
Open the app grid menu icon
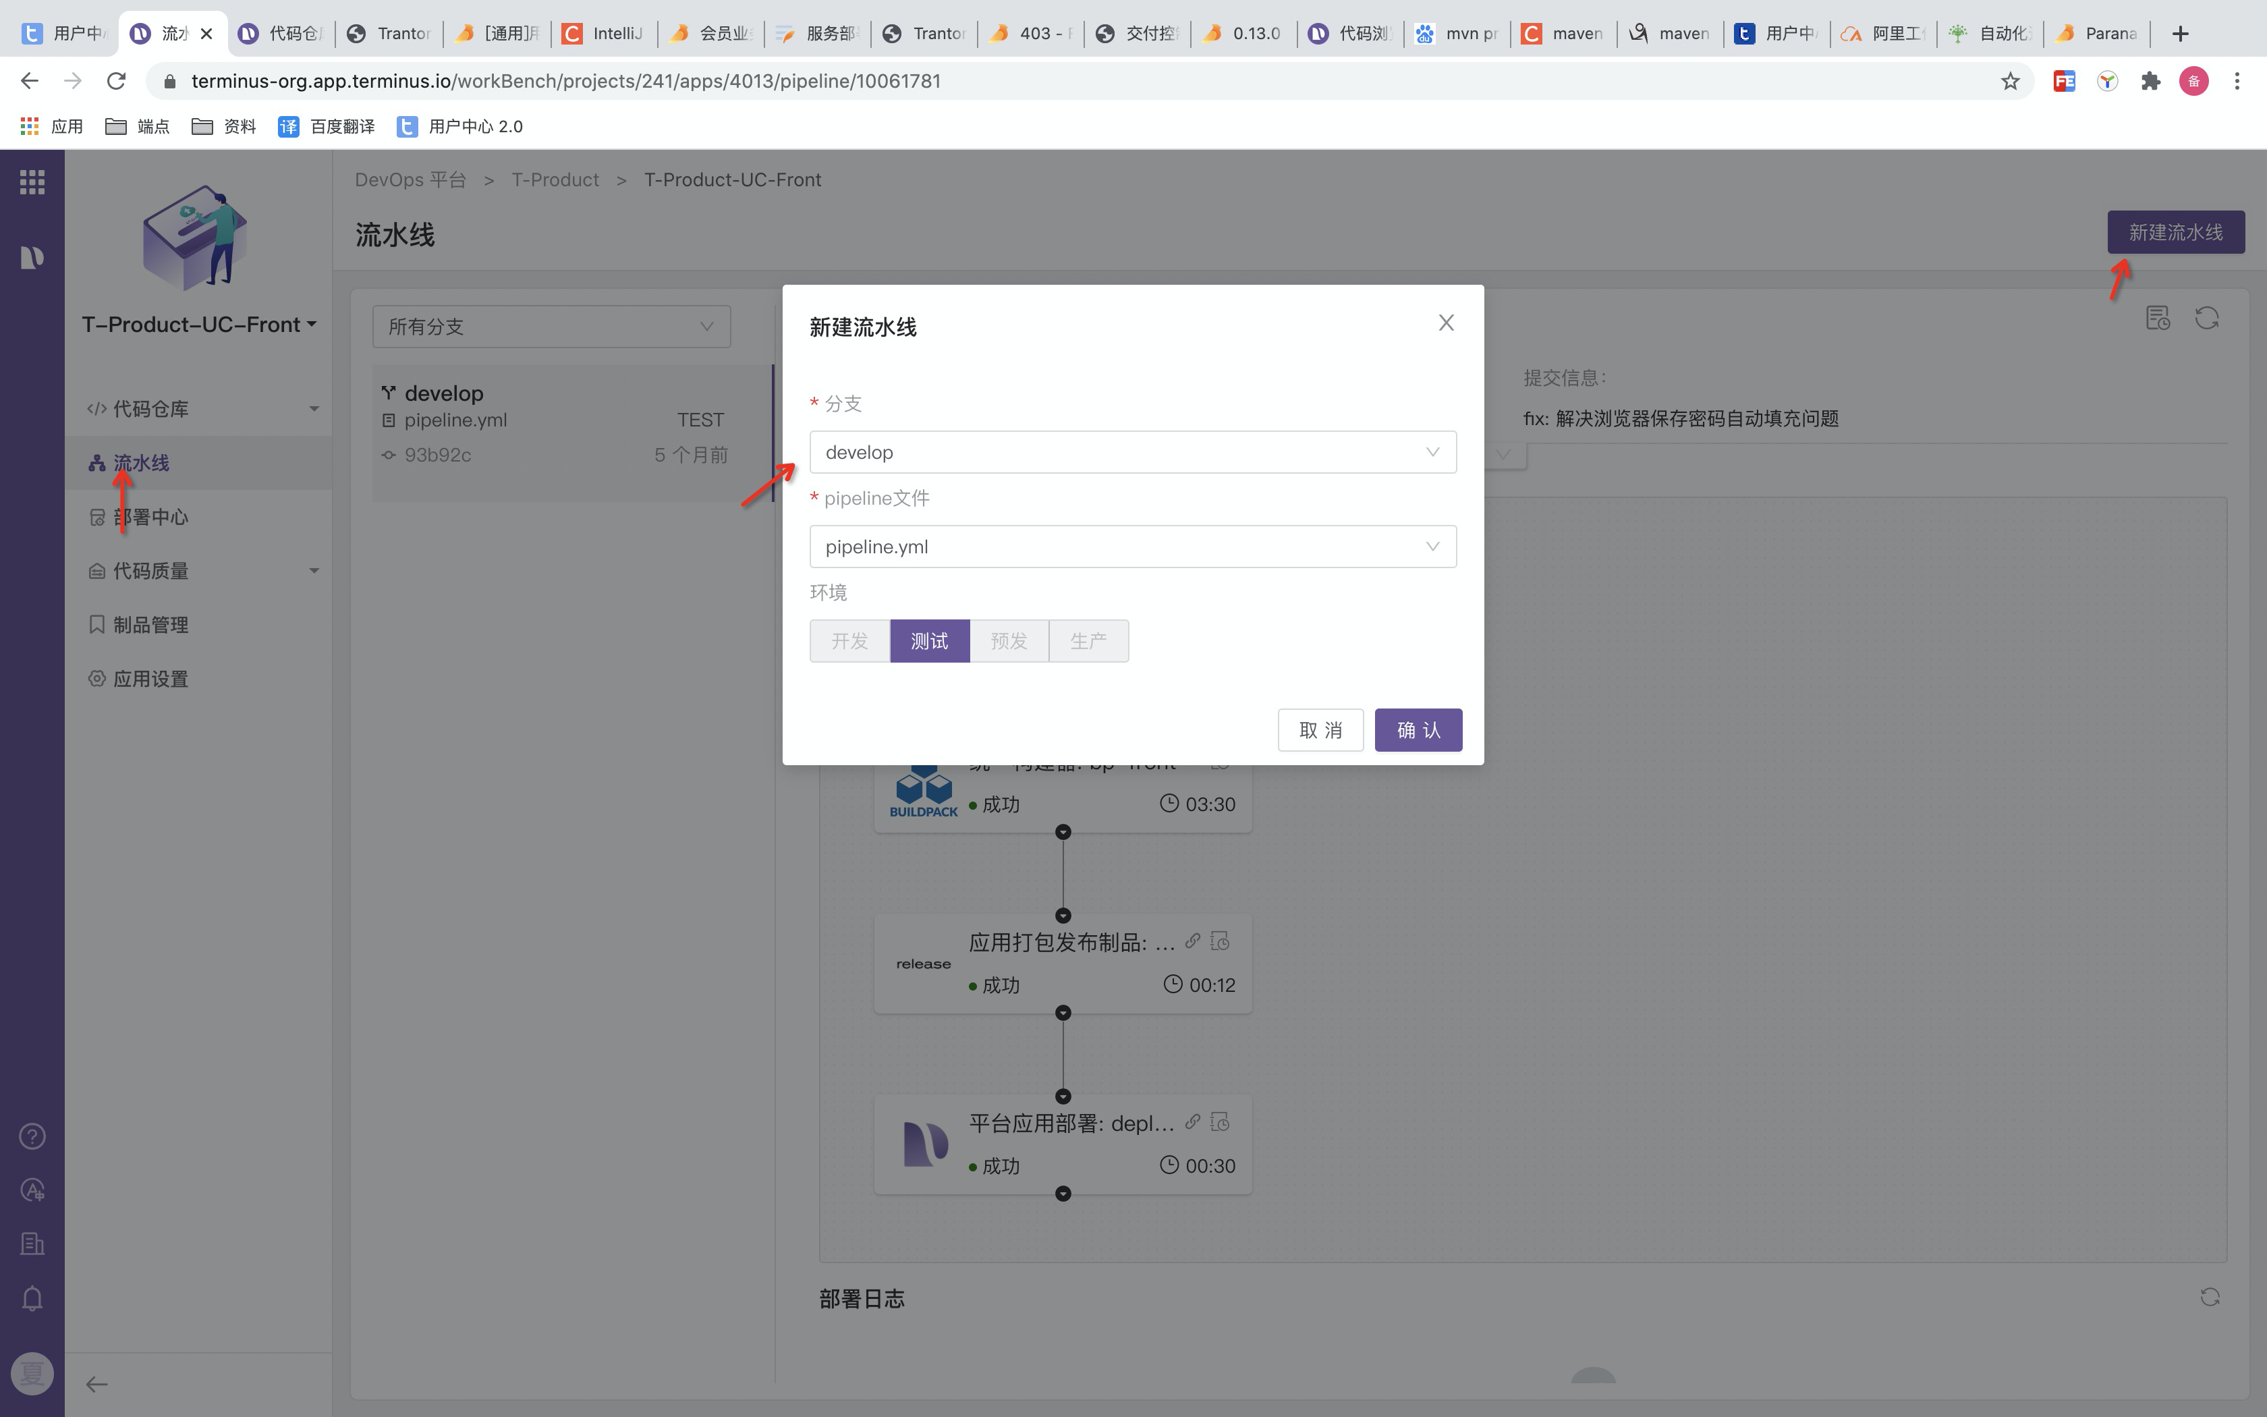coord(33,182)
